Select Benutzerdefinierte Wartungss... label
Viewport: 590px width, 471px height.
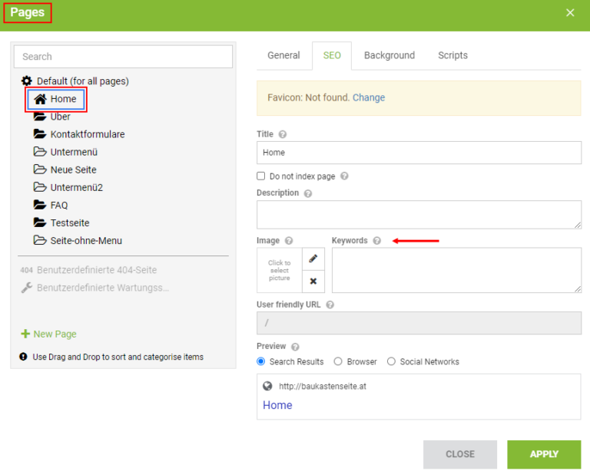103,288
